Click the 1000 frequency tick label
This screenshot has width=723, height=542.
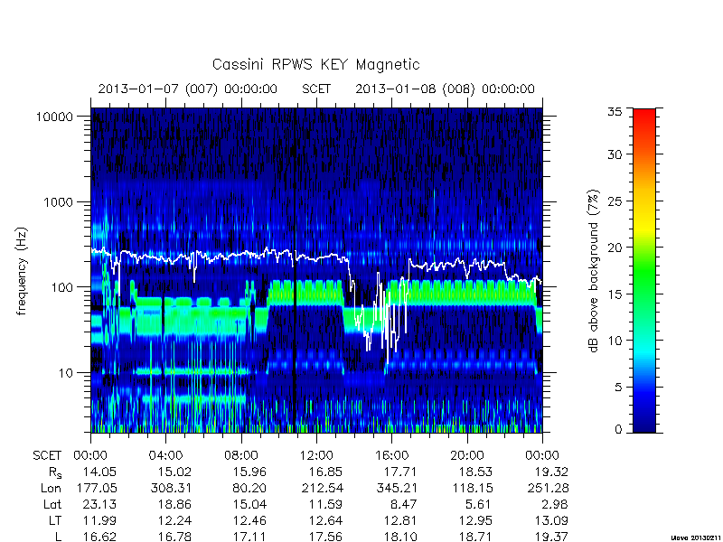tap(59, 201)
